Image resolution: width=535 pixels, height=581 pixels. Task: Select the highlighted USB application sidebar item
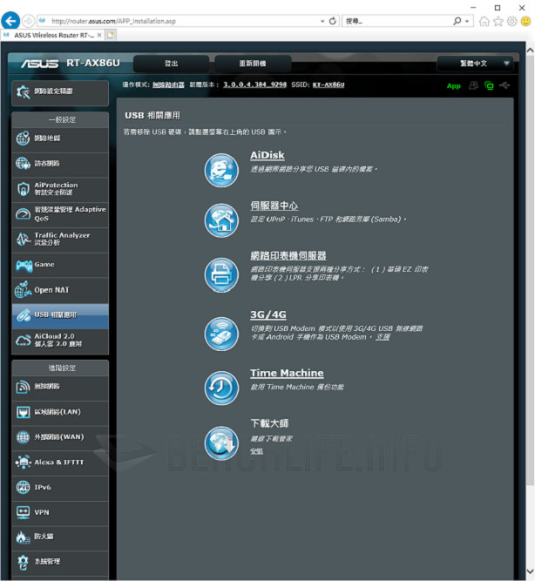click(x=60, y=315)
